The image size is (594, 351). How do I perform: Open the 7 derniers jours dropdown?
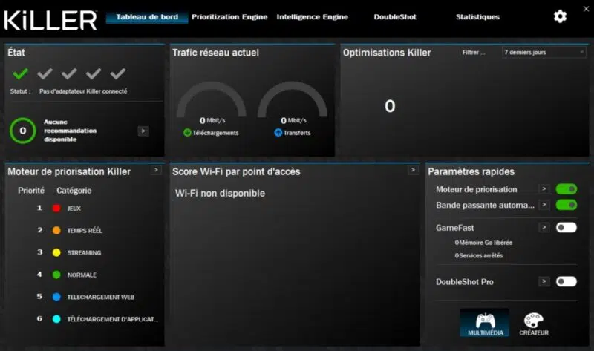click(544, 52)
